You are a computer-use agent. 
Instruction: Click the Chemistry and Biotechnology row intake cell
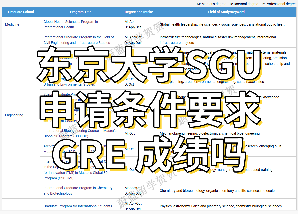coord(139,191)
